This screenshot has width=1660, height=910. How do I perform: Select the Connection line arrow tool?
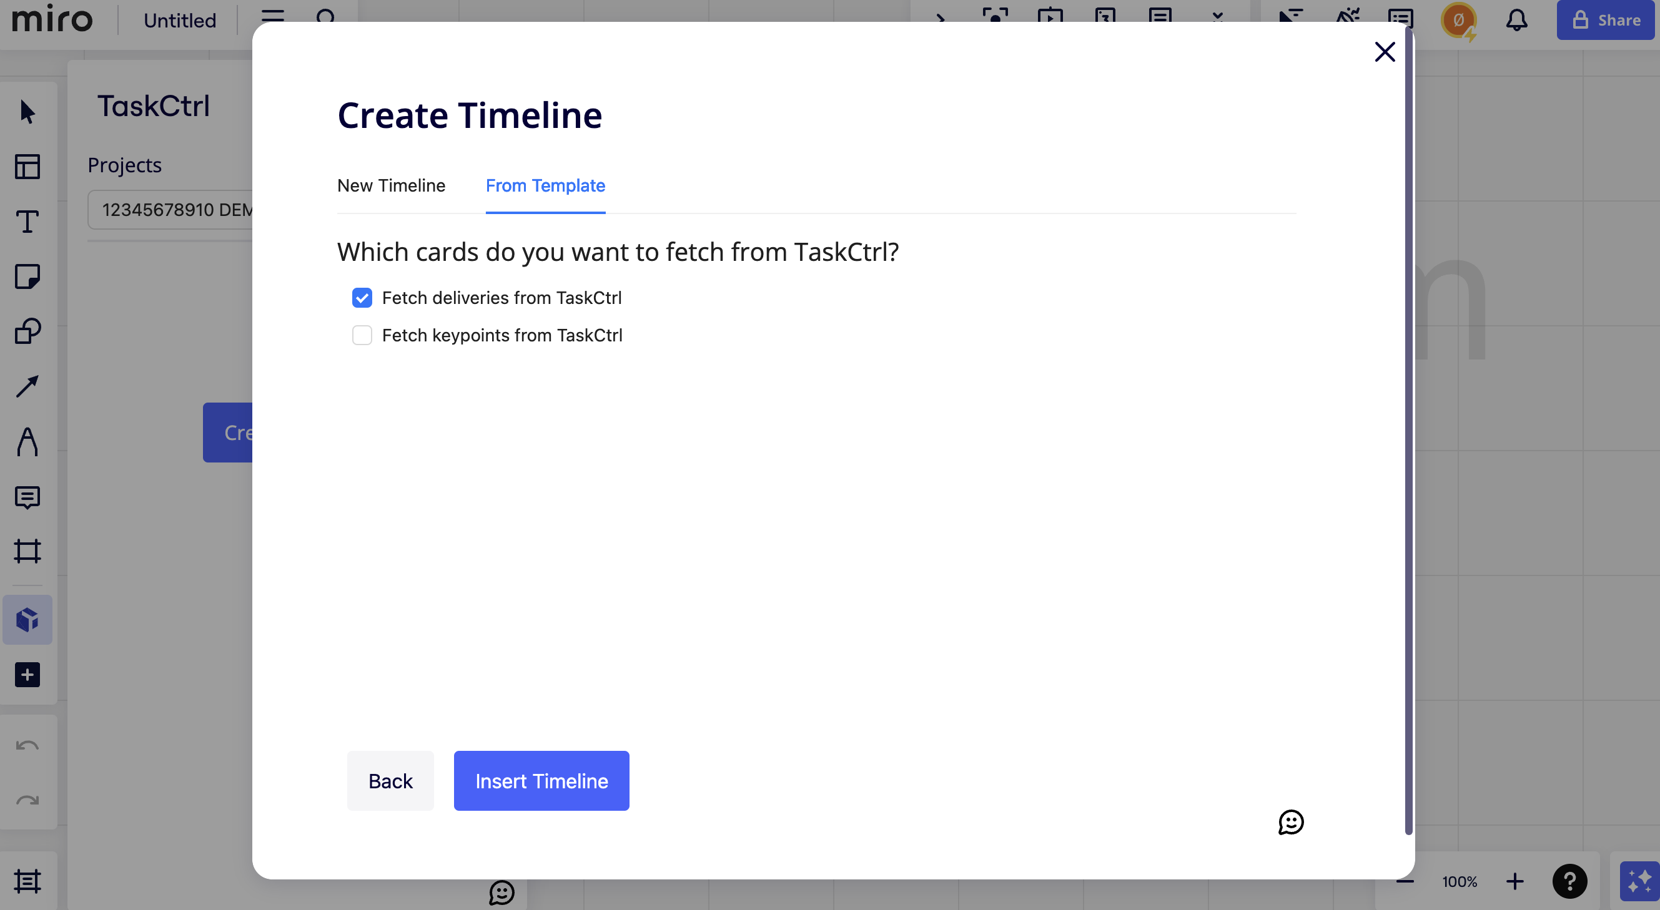click(x=27, y=386)
